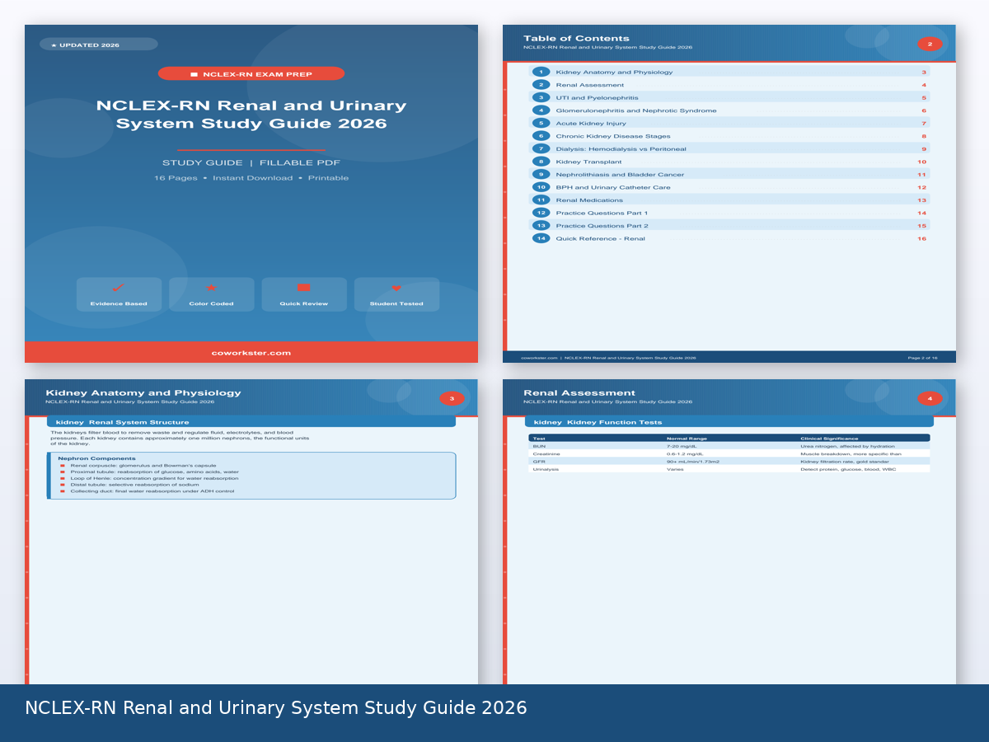Click the number 14 circle beside Quick Reference
The image size is (989, 742).
(x=541, y=238)
